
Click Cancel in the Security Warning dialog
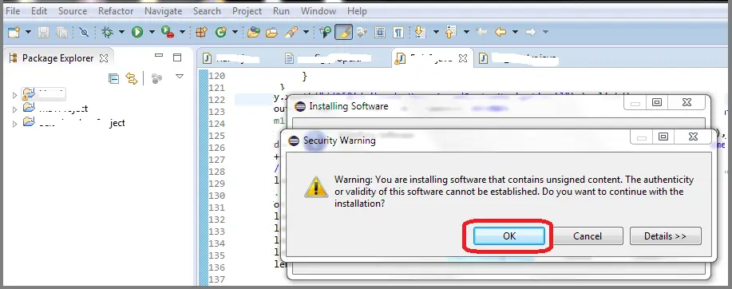coord(588,236)
